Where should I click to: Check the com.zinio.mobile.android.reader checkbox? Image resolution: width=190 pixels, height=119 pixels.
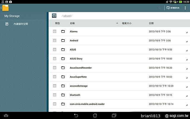click(x=55, y=104)
